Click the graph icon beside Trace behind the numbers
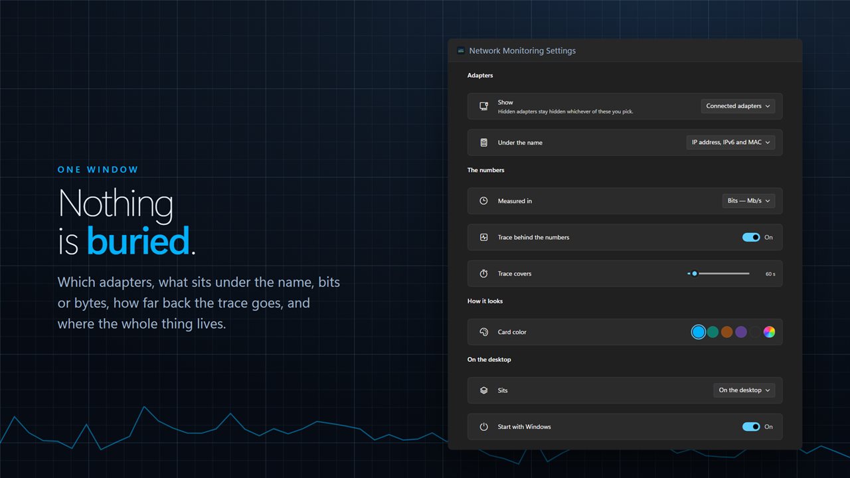The width and height of the screenshot is (850, 478). 484,237
